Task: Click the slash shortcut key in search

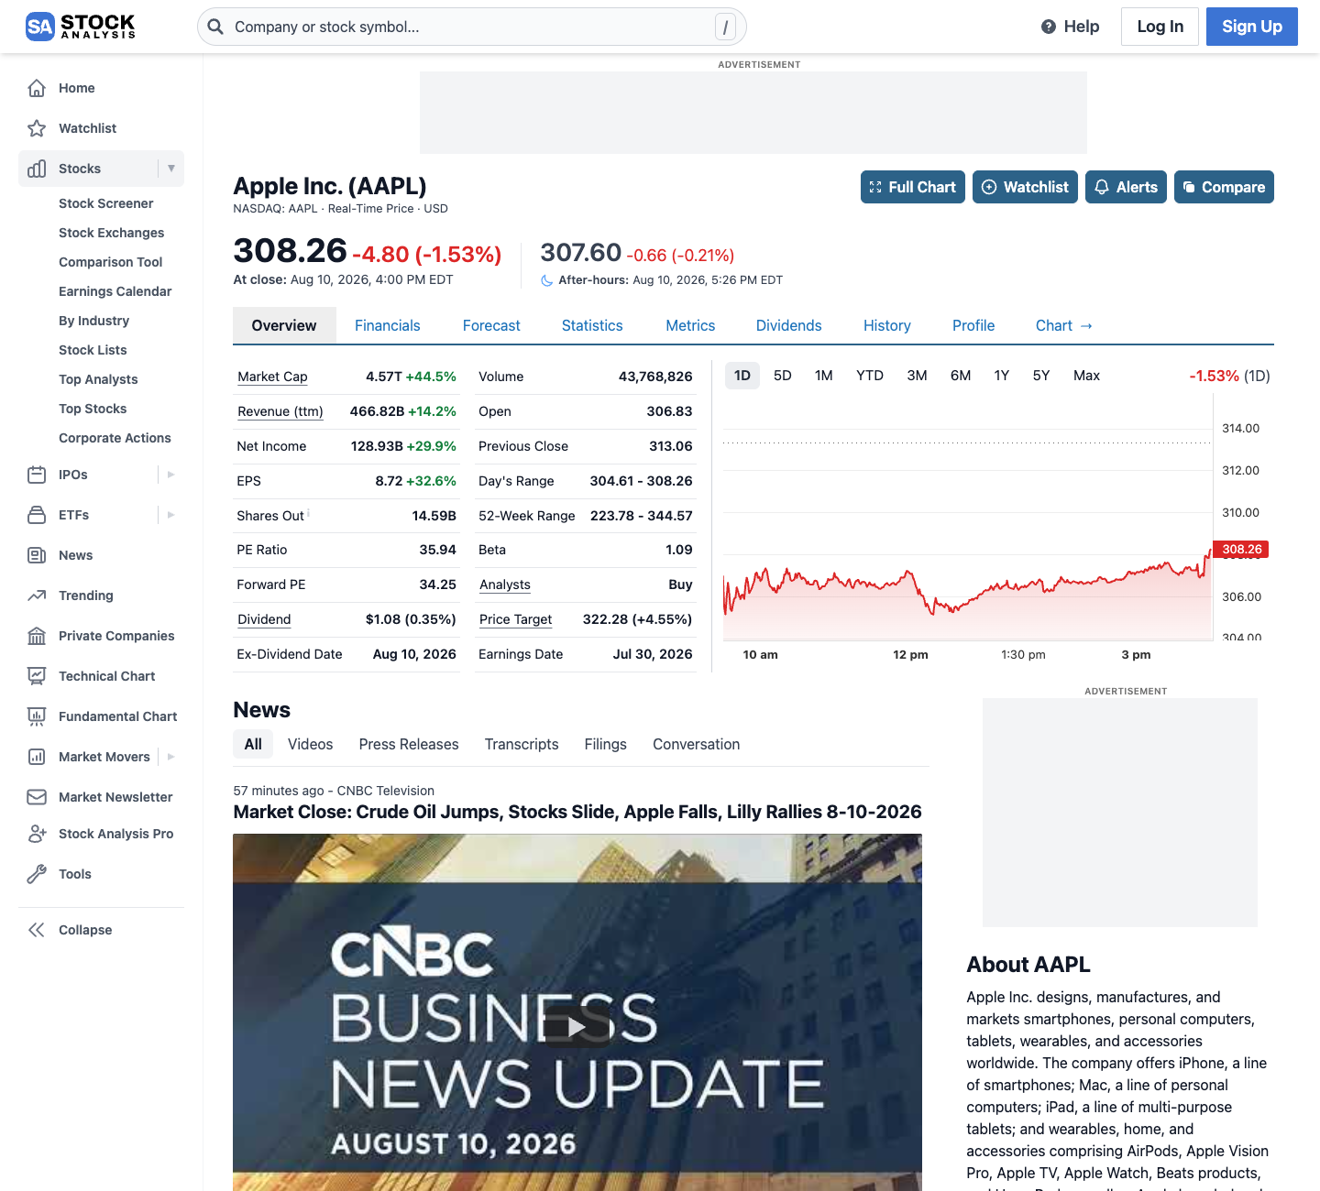Action: click(725, 27)
